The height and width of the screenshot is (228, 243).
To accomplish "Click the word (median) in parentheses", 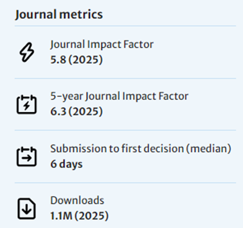I will [209, 149].
